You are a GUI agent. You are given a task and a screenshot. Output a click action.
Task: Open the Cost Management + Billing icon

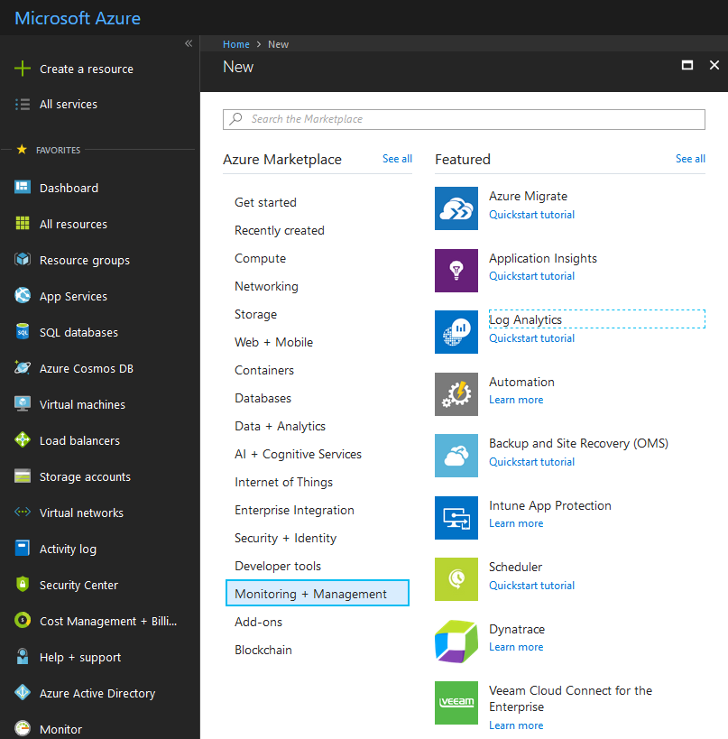point(23,620)
